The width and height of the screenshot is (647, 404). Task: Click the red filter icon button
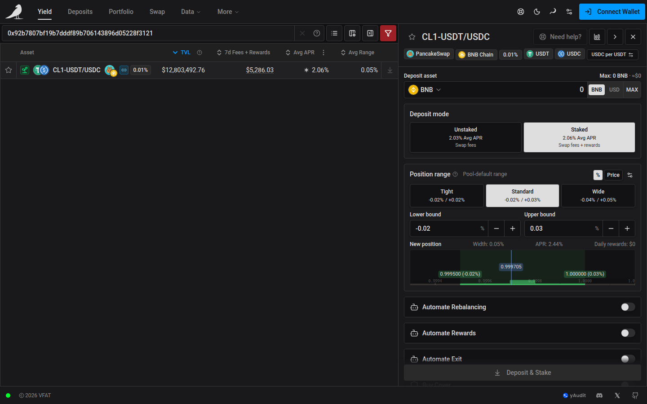tap(388, 33)
